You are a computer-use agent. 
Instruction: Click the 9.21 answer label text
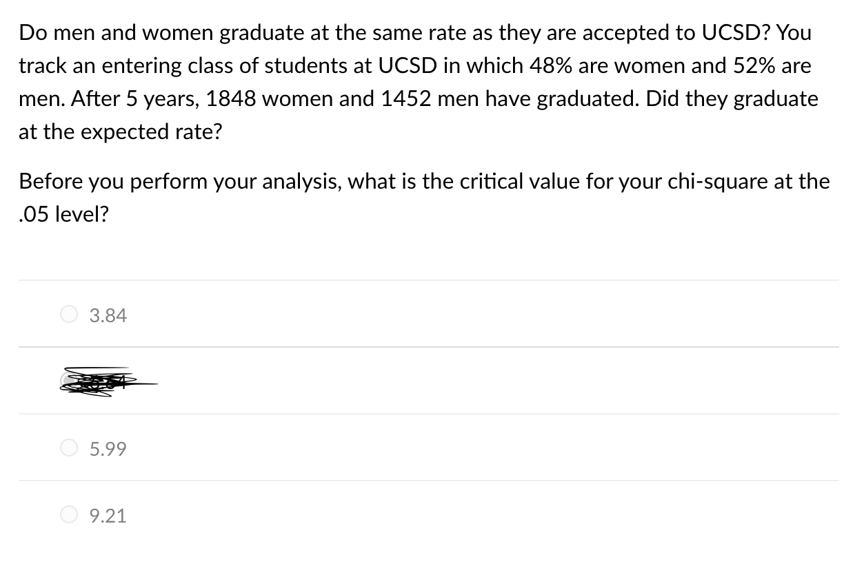click(x=108, y=516)
